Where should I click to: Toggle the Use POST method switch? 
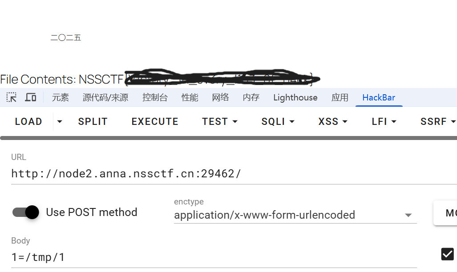[x=26, y=212]
